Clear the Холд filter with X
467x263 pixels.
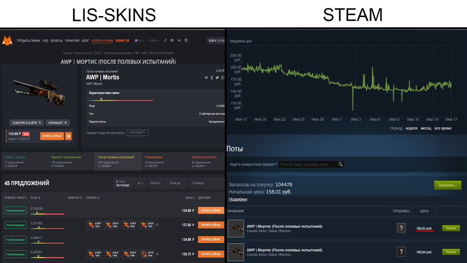[139, 183]
